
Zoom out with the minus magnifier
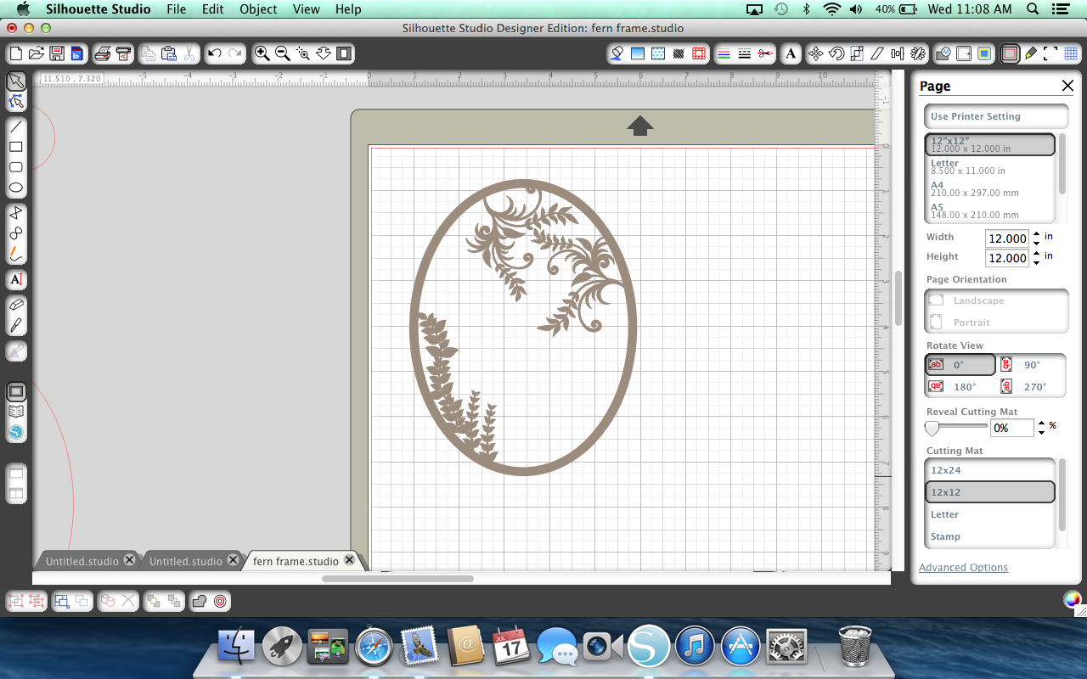tap(283, 53)
